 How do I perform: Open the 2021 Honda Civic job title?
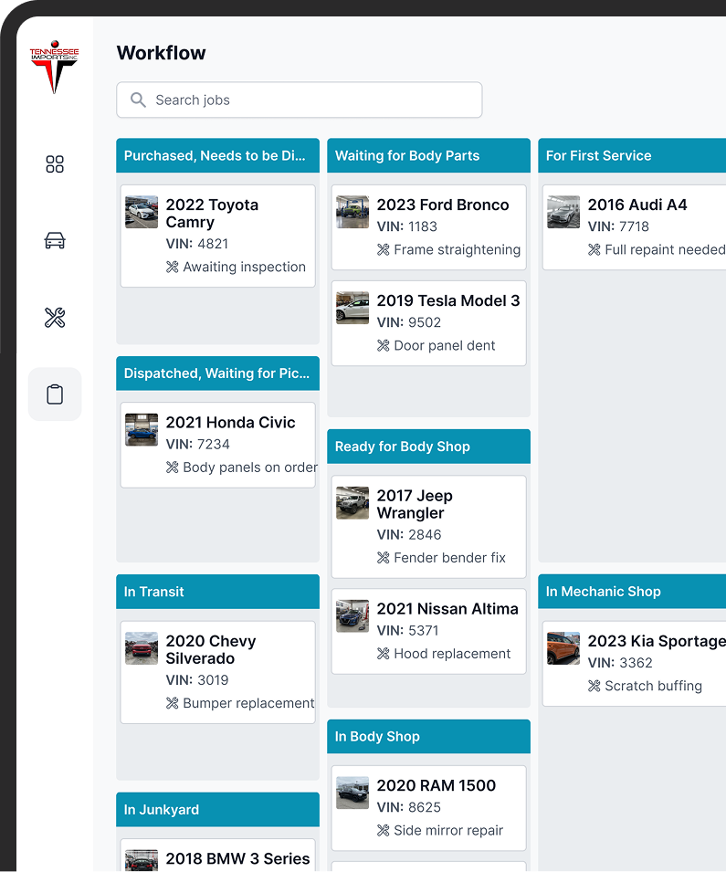pos(230,422)
